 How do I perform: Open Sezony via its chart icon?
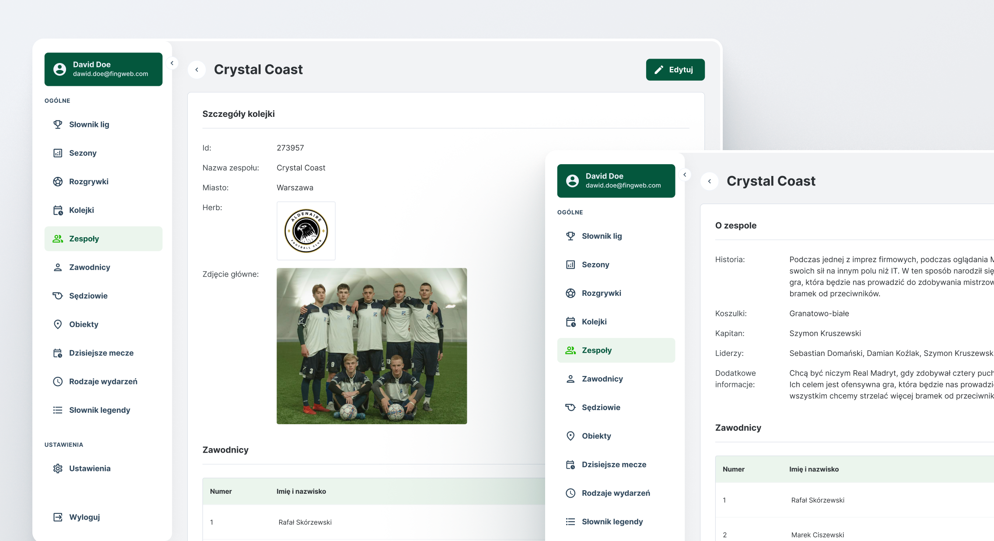(x=58, y=153)
